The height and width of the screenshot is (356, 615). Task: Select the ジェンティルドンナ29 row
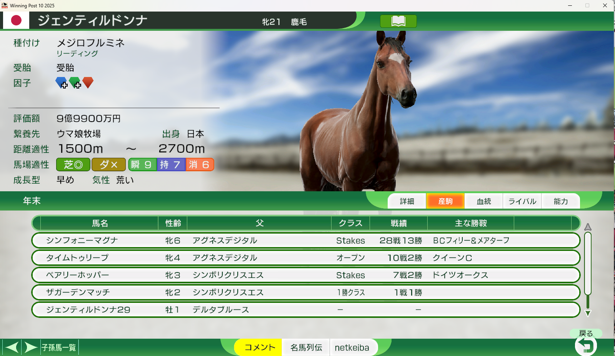[x=306, y=310]
